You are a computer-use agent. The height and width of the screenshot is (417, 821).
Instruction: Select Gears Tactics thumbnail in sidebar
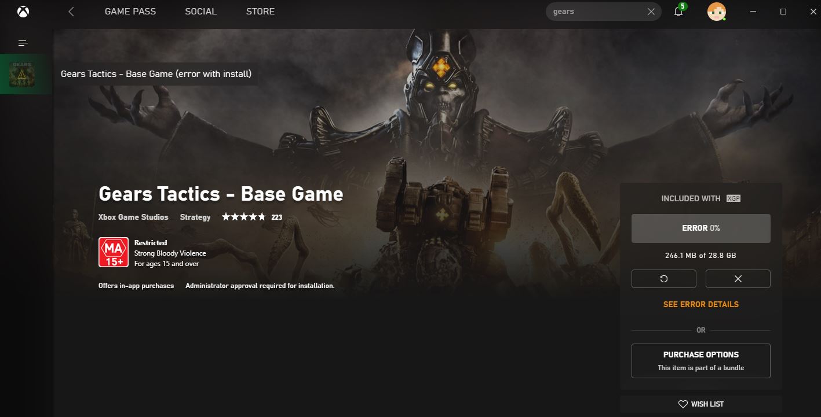click(22, 74)
